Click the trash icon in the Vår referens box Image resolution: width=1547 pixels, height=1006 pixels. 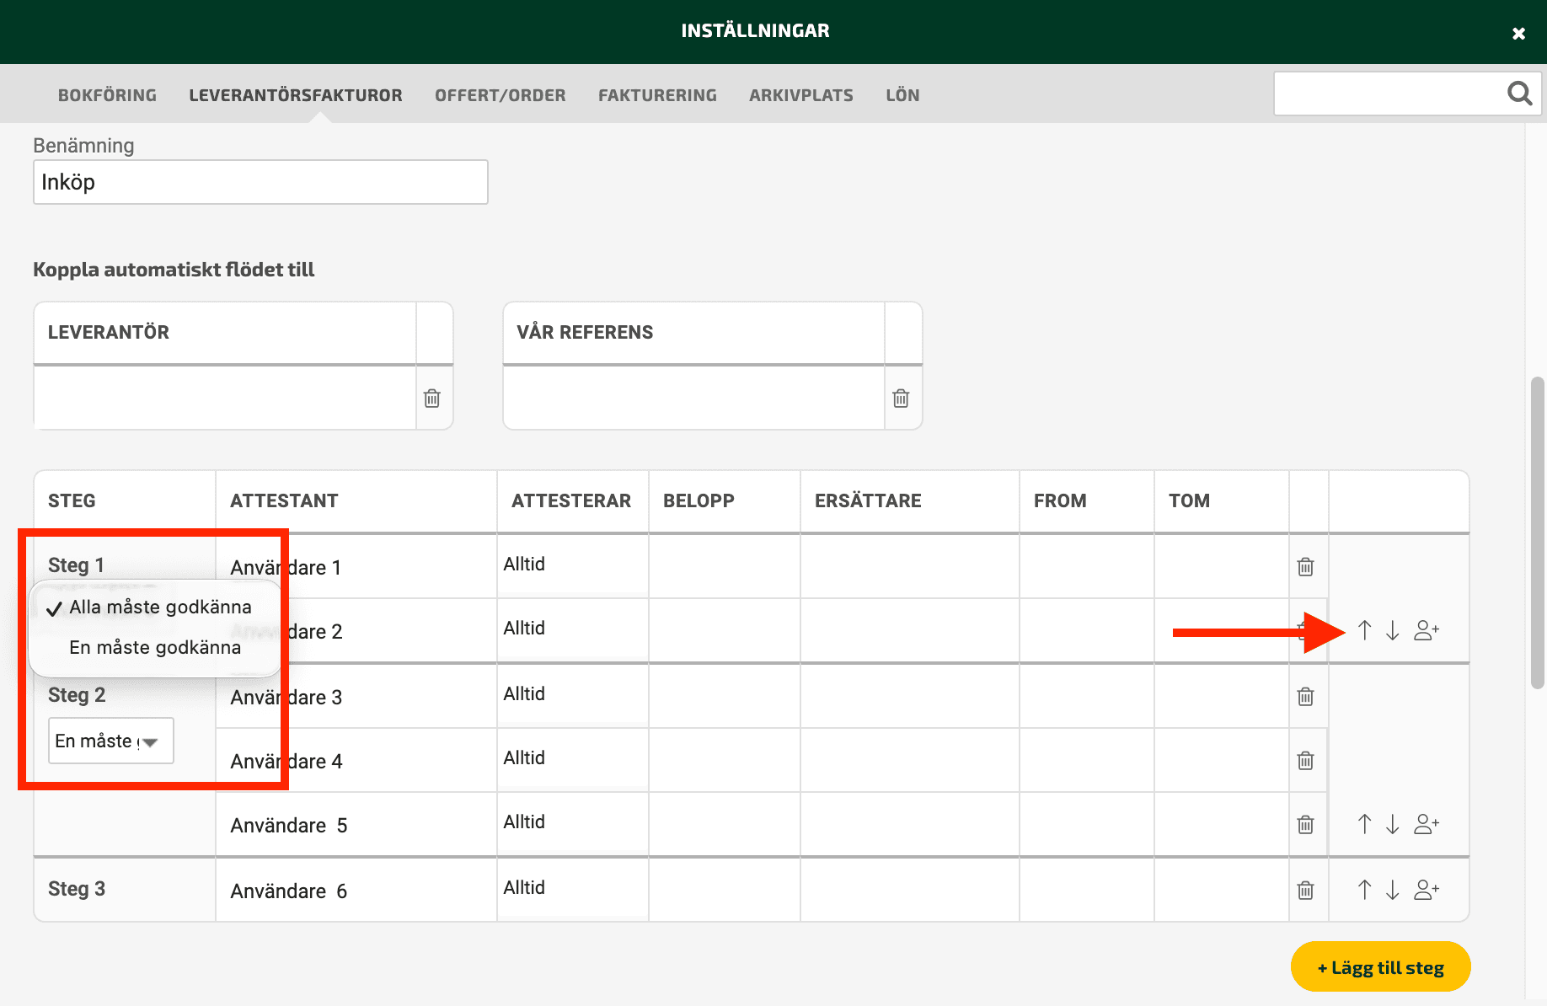[901, 398]
